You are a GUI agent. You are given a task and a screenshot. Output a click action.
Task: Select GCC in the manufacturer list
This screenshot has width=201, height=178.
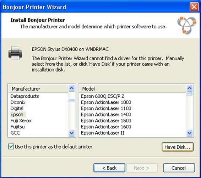tap(15, 133)
